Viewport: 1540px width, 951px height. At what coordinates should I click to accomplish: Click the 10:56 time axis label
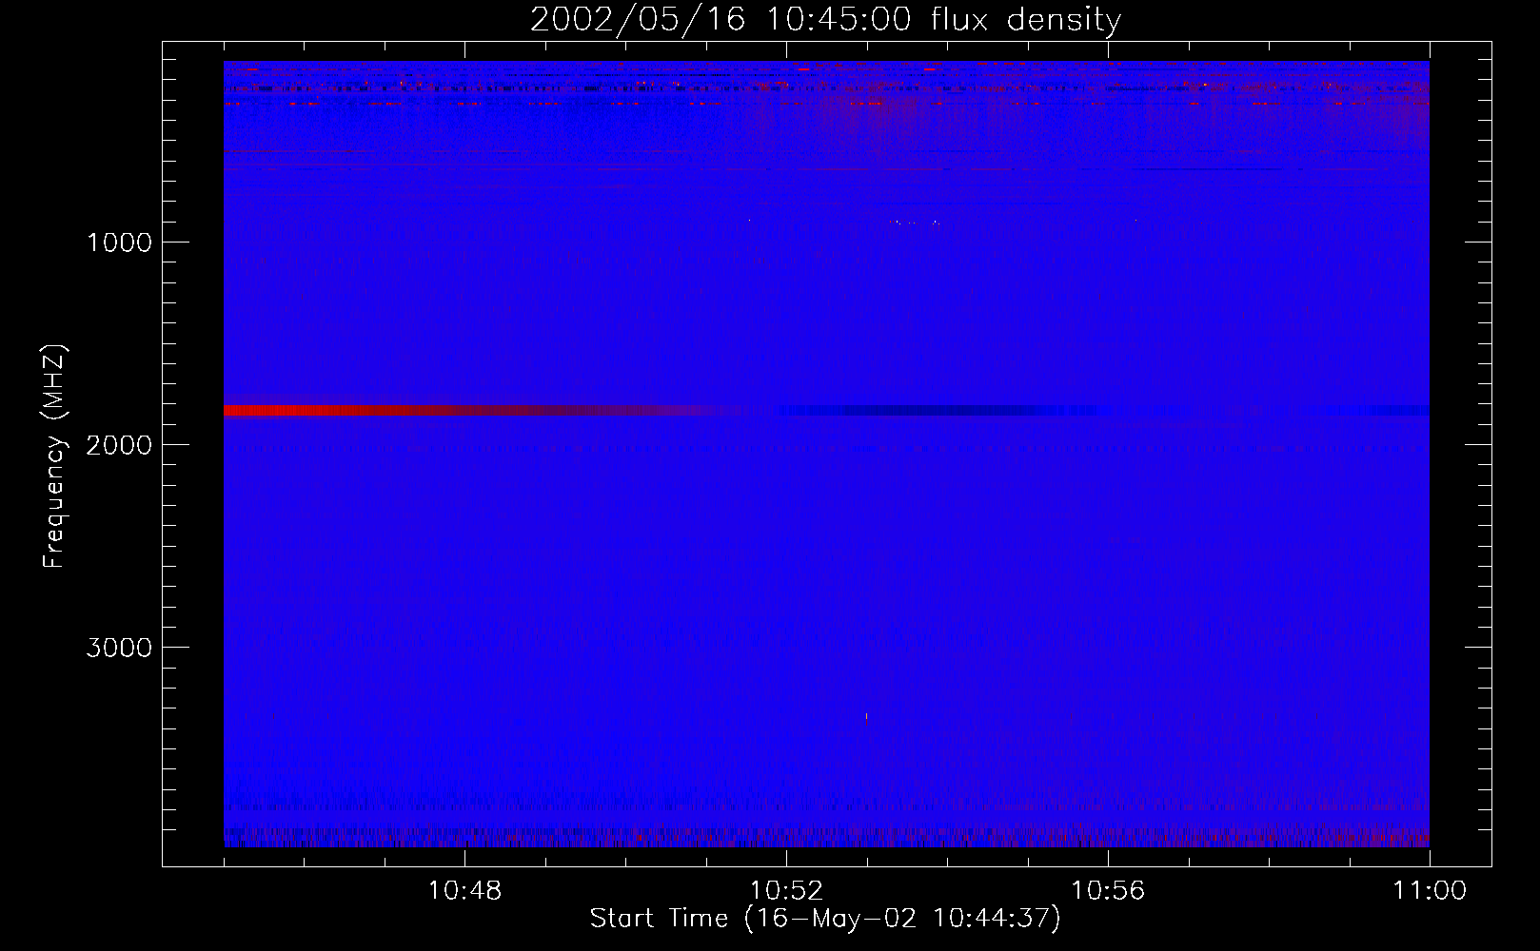pyautogui.click(x=1108, y=891)
